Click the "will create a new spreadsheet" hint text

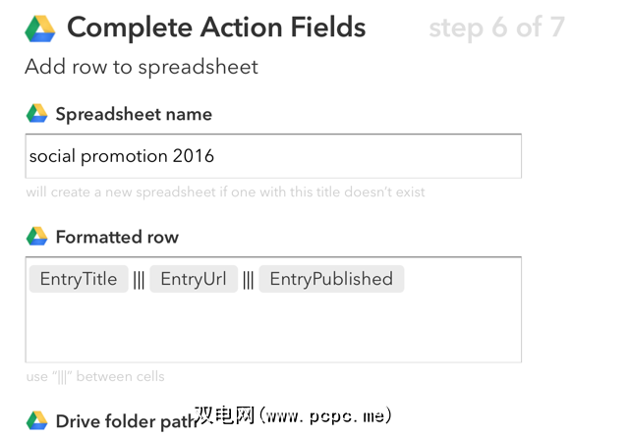(x=225, y=192)
